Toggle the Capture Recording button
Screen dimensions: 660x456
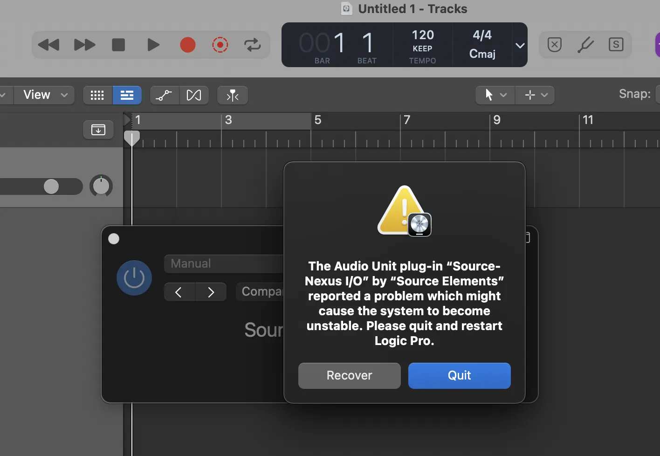(220, 45)
